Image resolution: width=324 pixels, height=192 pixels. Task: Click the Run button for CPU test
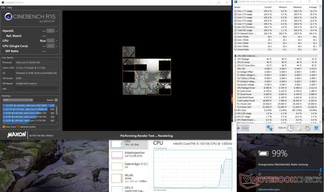click(50, 41)
